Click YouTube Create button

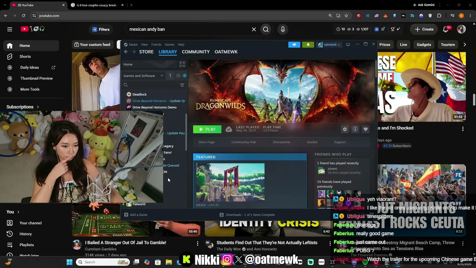pyautogui.click(x=424, y=29)
